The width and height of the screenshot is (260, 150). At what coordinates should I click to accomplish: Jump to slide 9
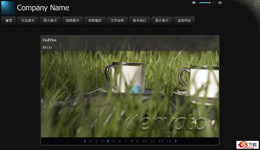tap(137, 141)
